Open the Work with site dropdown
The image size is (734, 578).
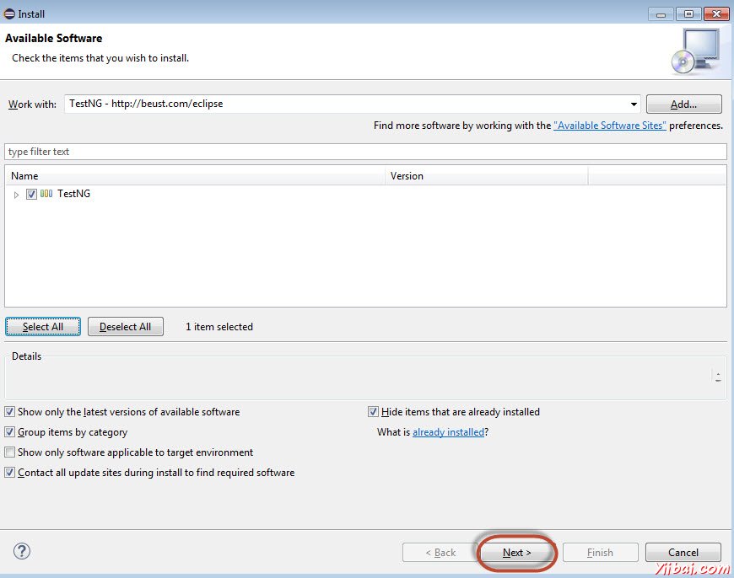pyautogui.click(x=634, y=103)
